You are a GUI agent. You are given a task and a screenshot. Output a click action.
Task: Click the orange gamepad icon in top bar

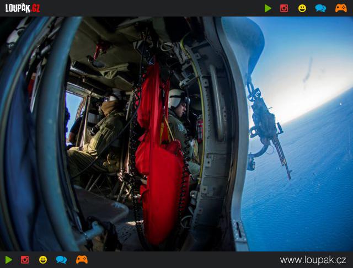pos(341,8)
